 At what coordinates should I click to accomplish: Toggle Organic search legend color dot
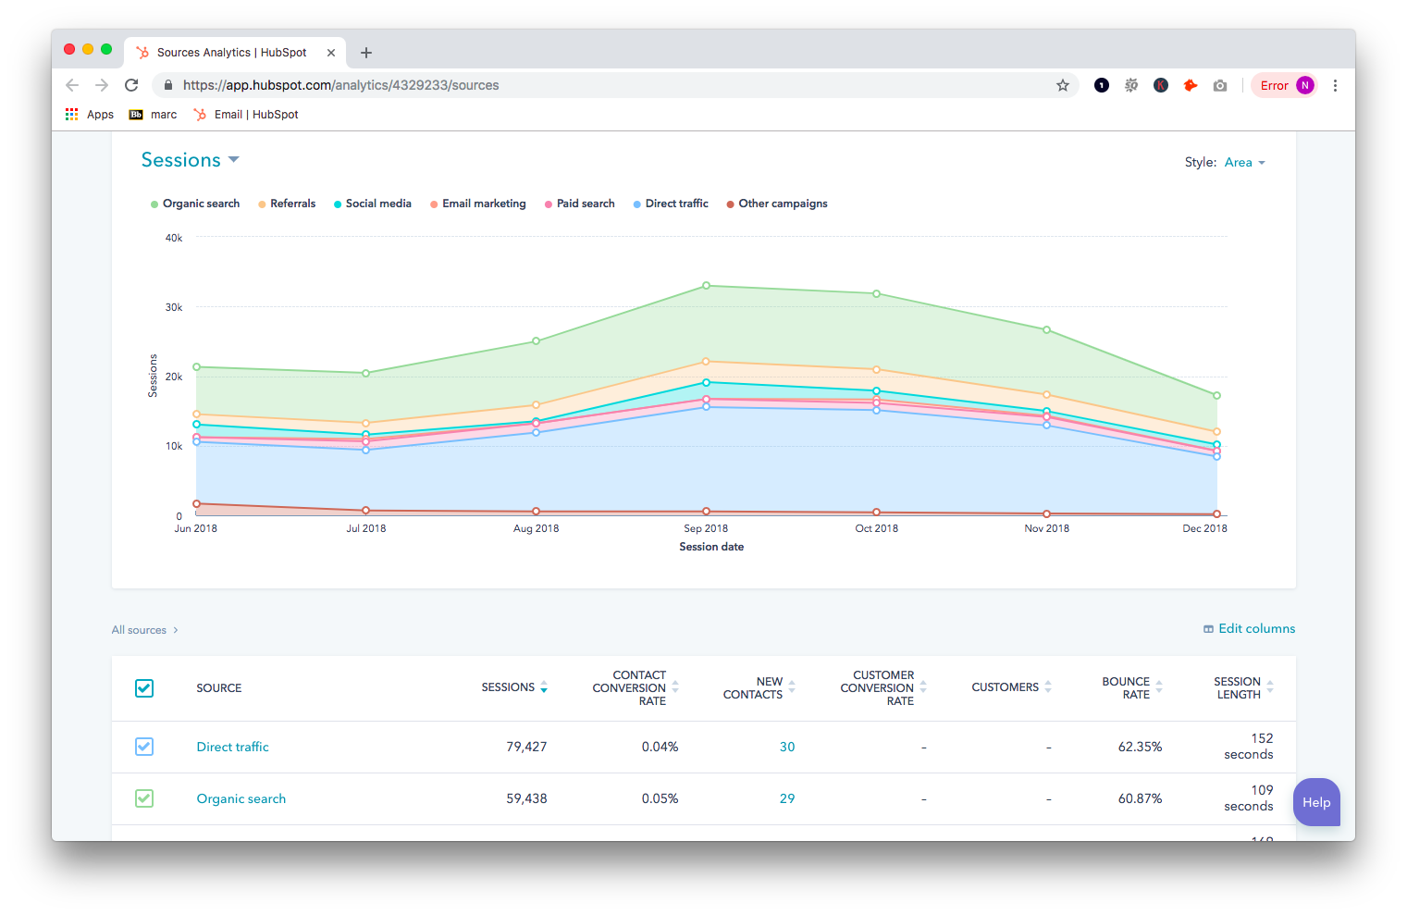point(154,204)
